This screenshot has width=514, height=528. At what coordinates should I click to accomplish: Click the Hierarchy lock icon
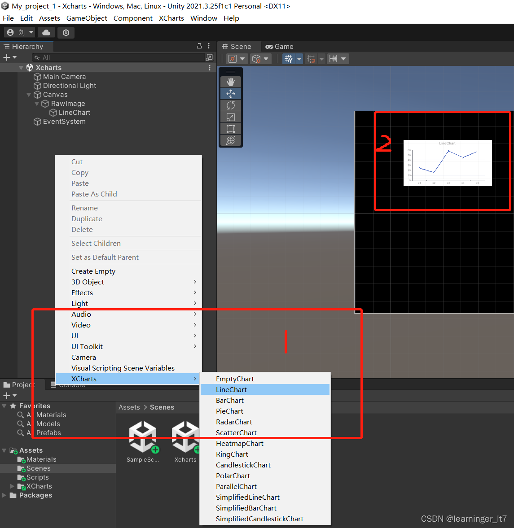pyautogui.click(x=199, y=46)
